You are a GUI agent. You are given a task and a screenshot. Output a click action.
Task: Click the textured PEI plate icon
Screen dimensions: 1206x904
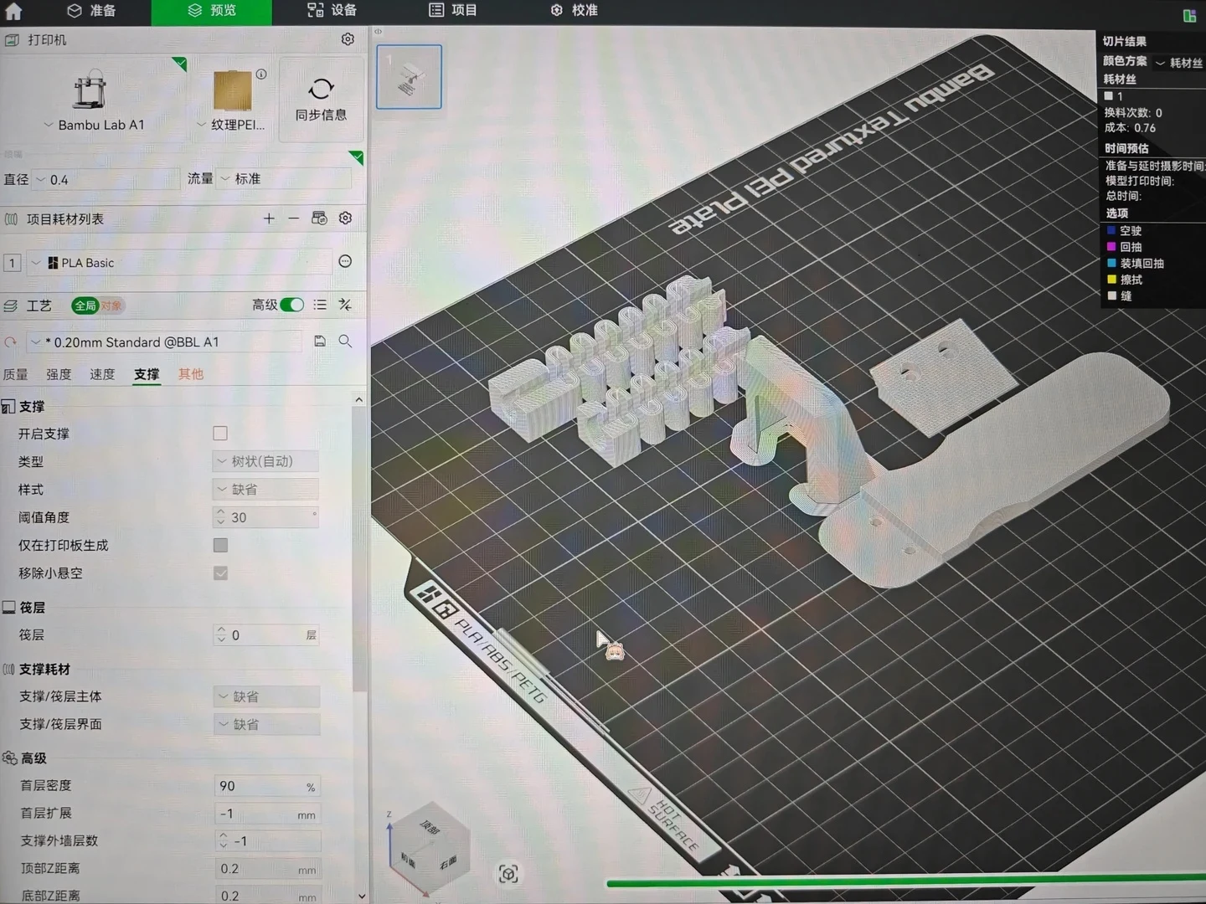233,90
